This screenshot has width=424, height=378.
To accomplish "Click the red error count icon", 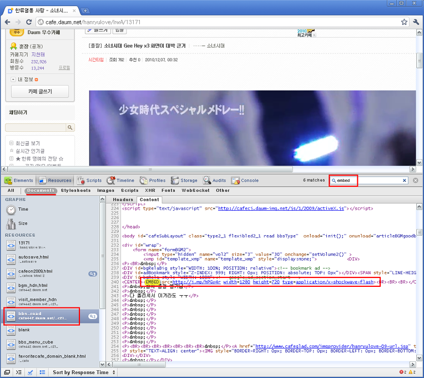I will point(403,372).
